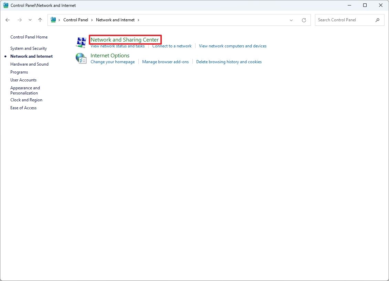Select Hardware and Sound in sidebar
This screenshot has height=281, width=389.
tap(29, 64)
